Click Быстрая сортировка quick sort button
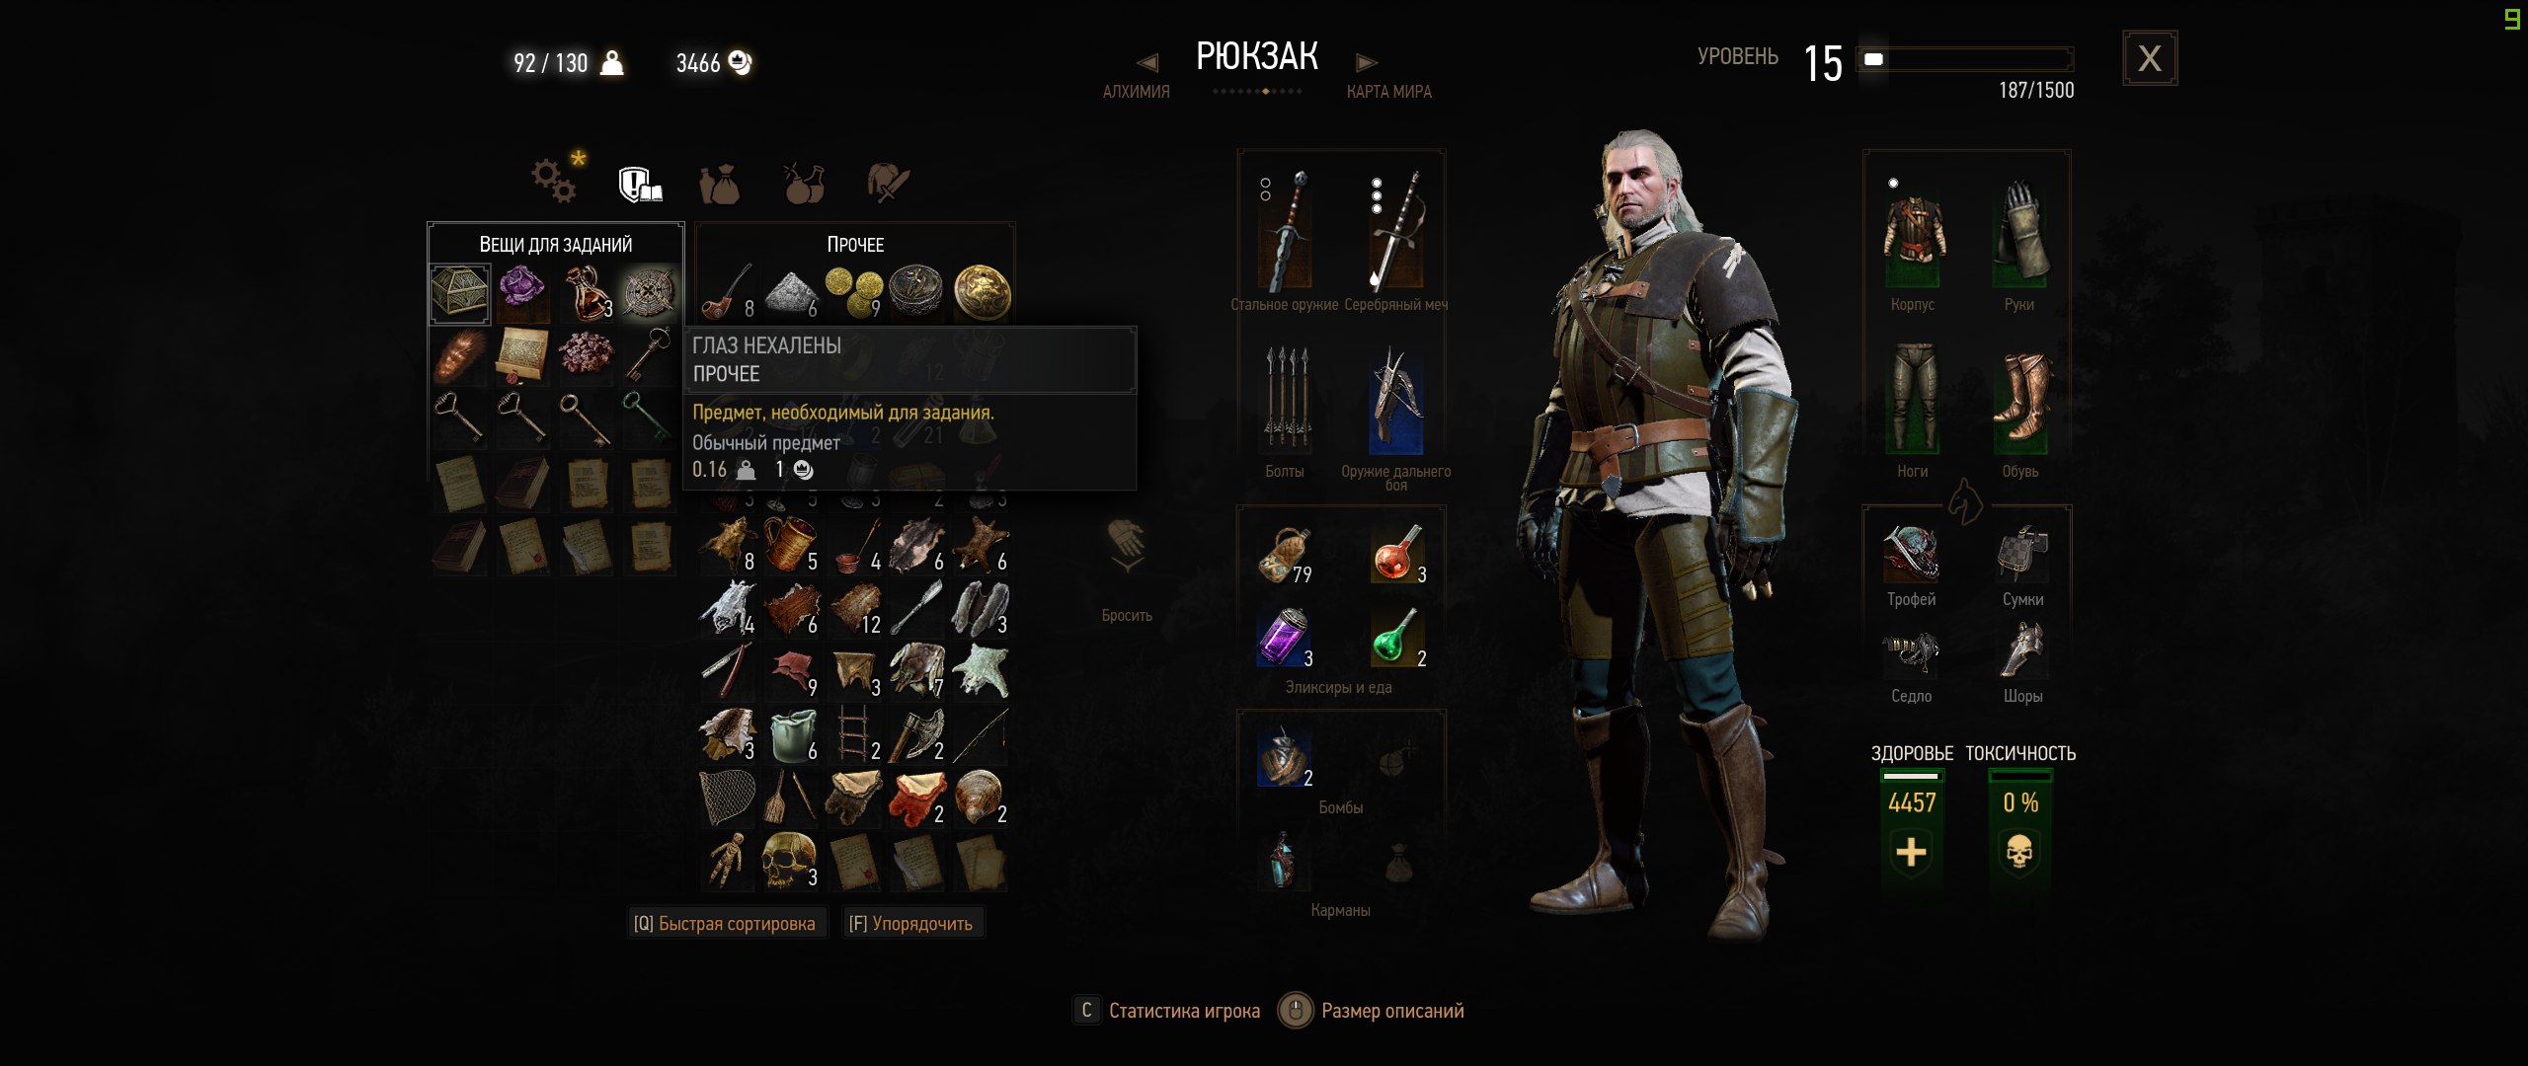 point(726,924)
